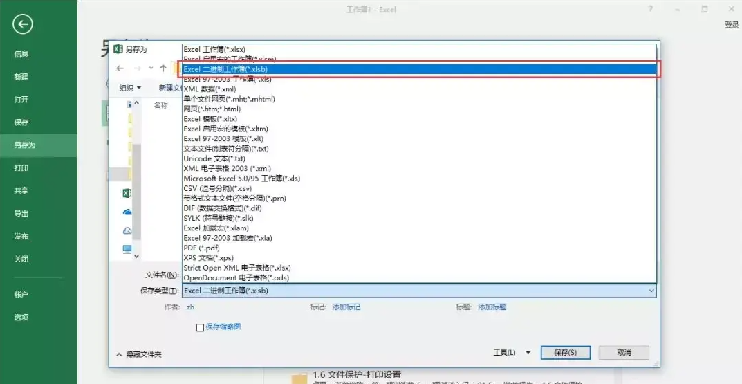The height and width of the screenshot is (384, 742).
Task: Select the outlined cloud icon in navigation pane
Action: [x=127, y=231]
